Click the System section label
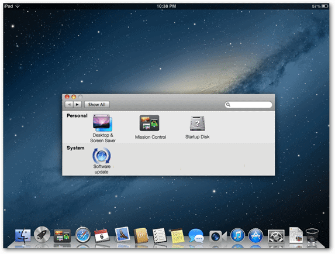This screenshot has height=254, width=335. [75, 148]
